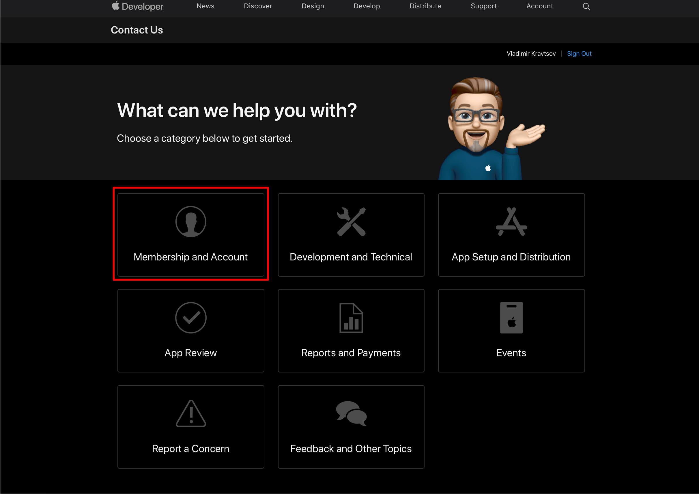Select the Reports and Payments label
699x494 pixels.
(x=351, y=353)
